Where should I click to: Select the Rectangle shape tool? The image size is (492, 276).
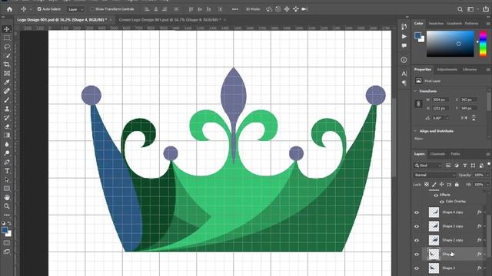click(x=7, y=189)
